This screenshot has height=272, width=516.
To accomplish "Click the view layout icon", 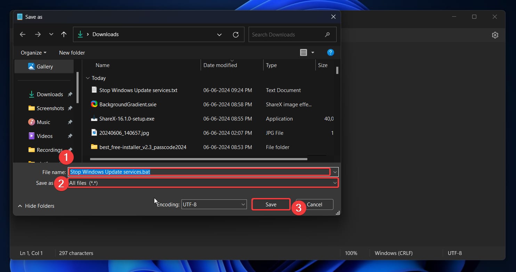I will [x=304, y=52].
